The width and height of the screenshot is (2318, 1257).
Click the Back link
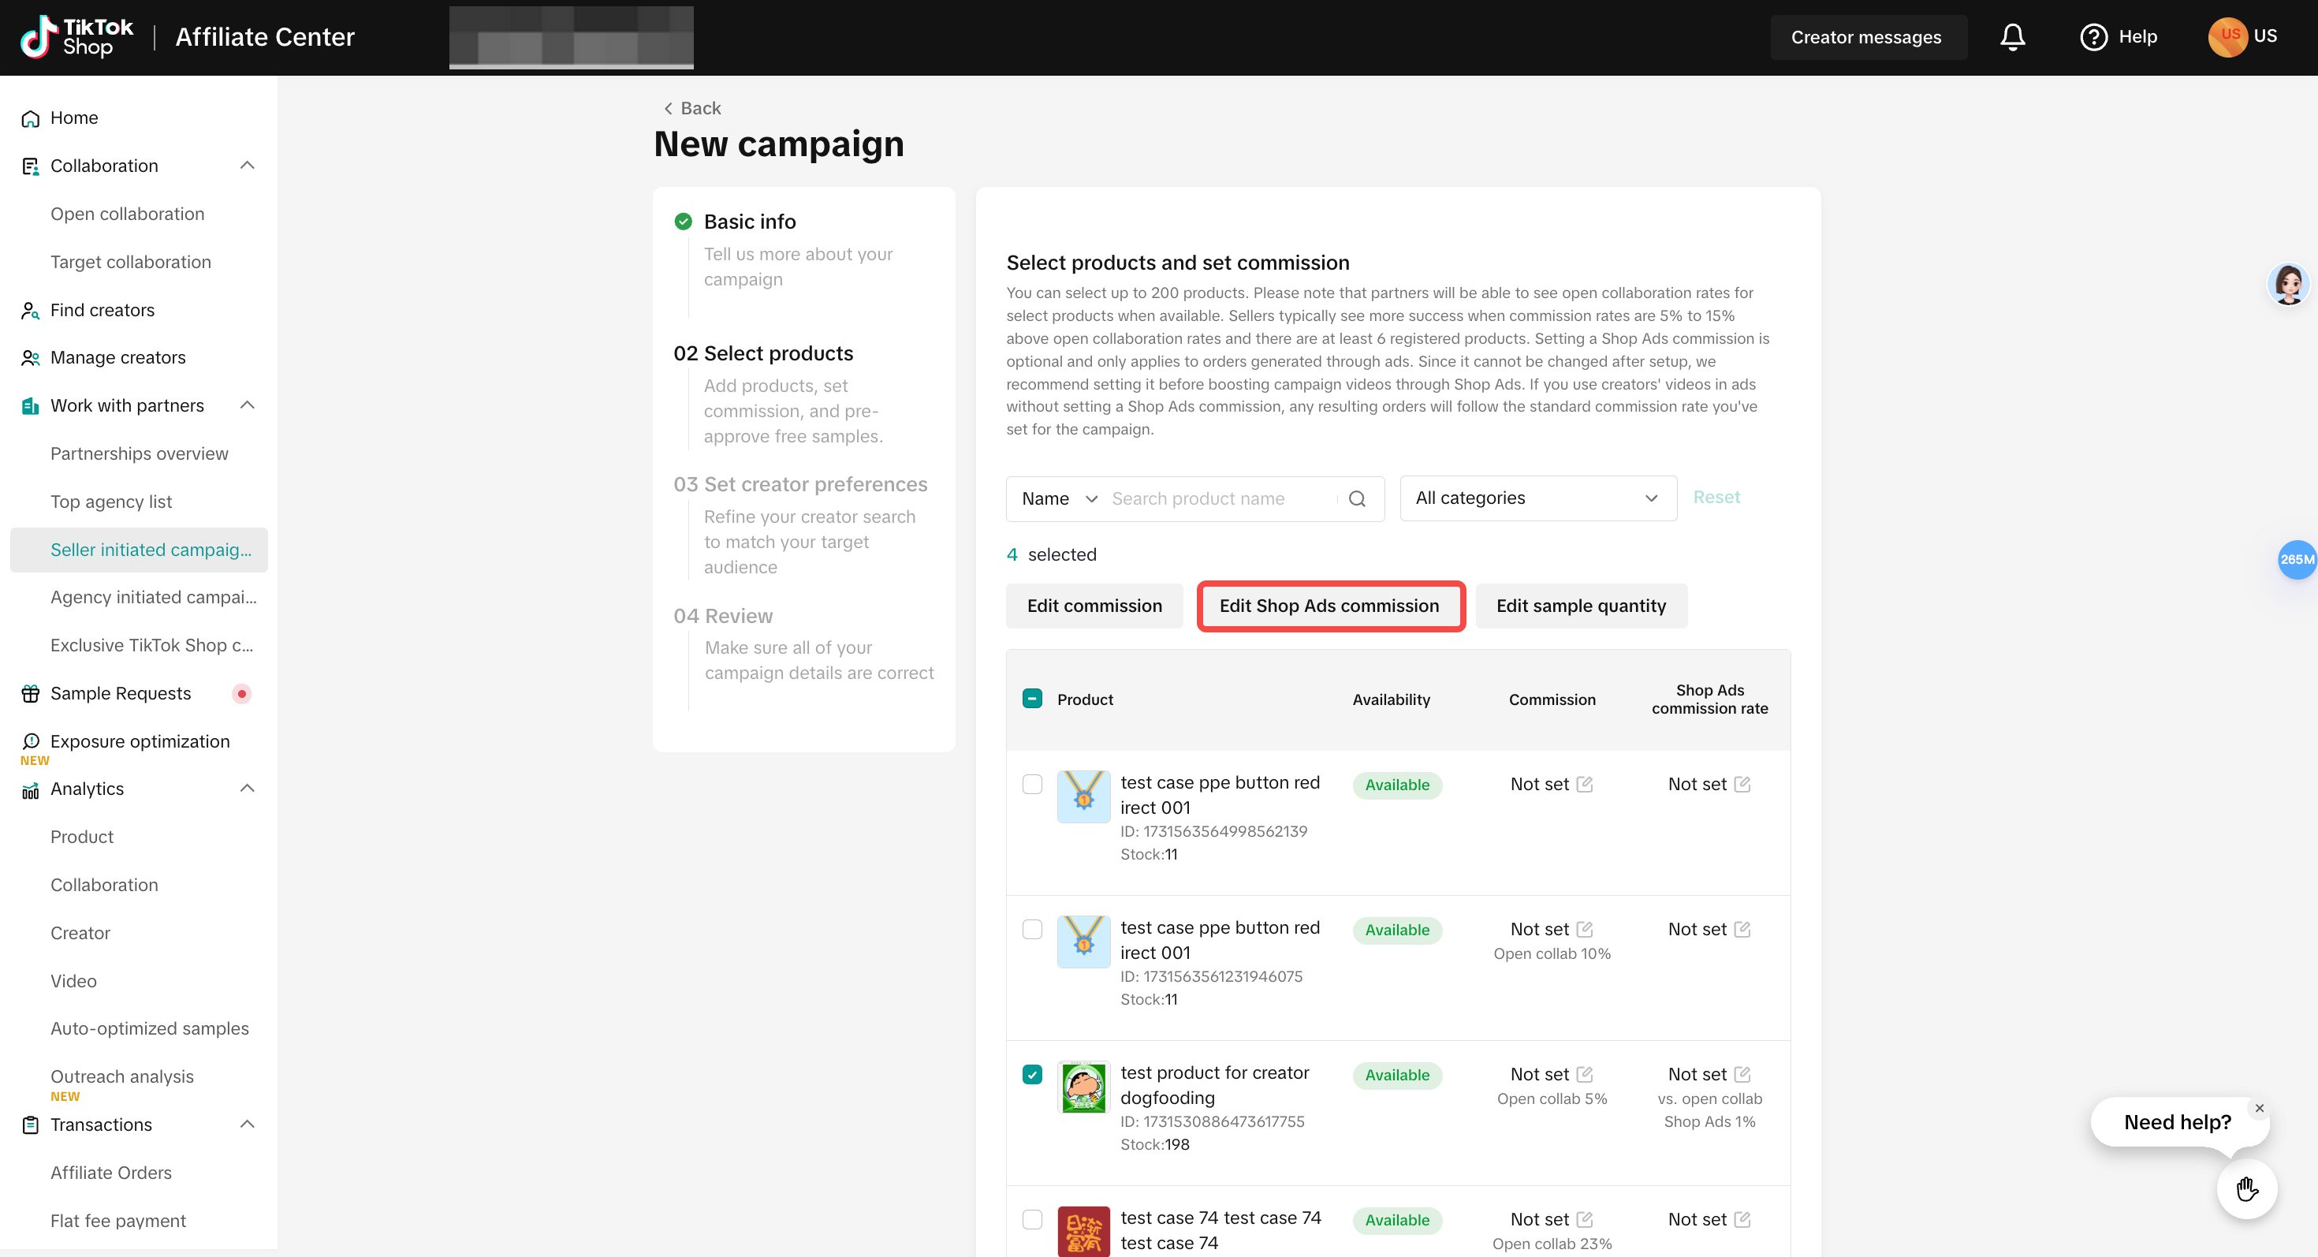pyautogui.click(x=692, y=108)
